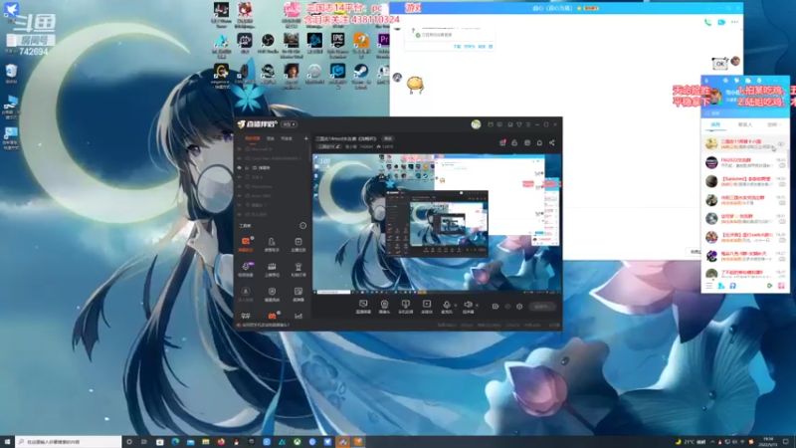Click the record video icon beside start button
Viewport: 796px width, 448px height.
495,307
